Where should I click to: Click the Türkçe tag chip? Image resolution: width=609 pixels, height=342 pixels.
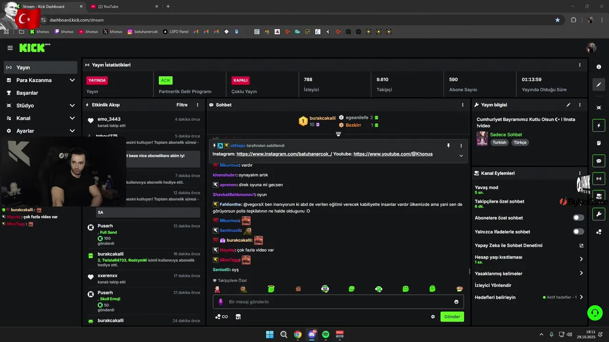521,142
